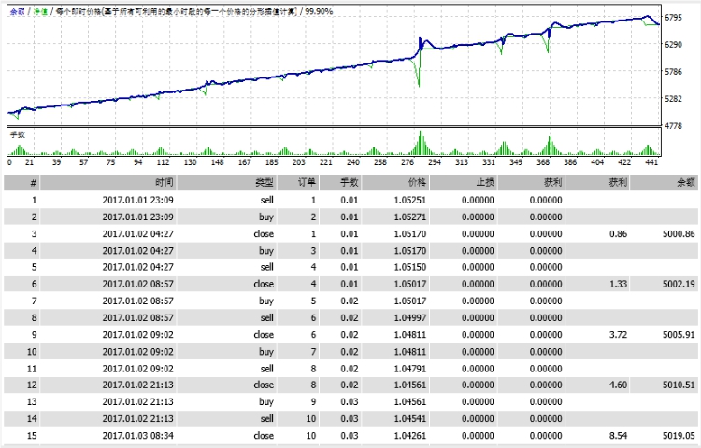Select the time cell in row 3
Viewport: 701px width, 448px height.
(x=137, y=234)
